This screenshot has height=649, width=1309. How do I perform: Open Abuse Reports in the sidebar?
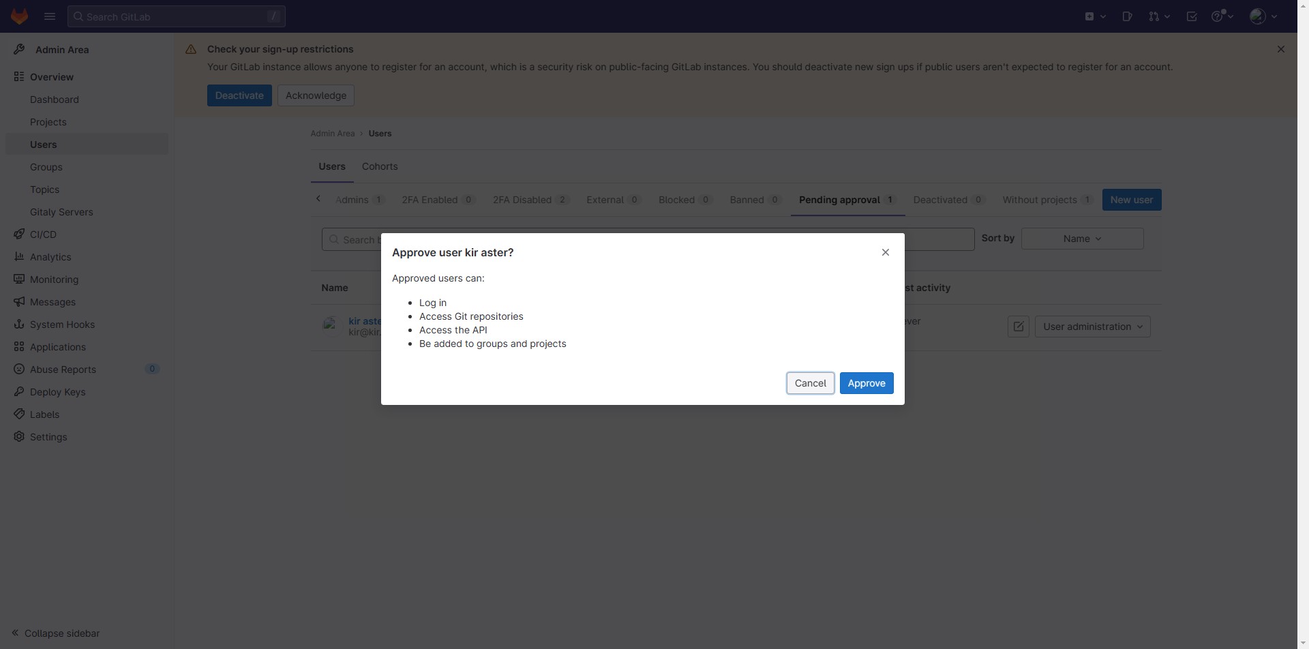tap(87, 369)
